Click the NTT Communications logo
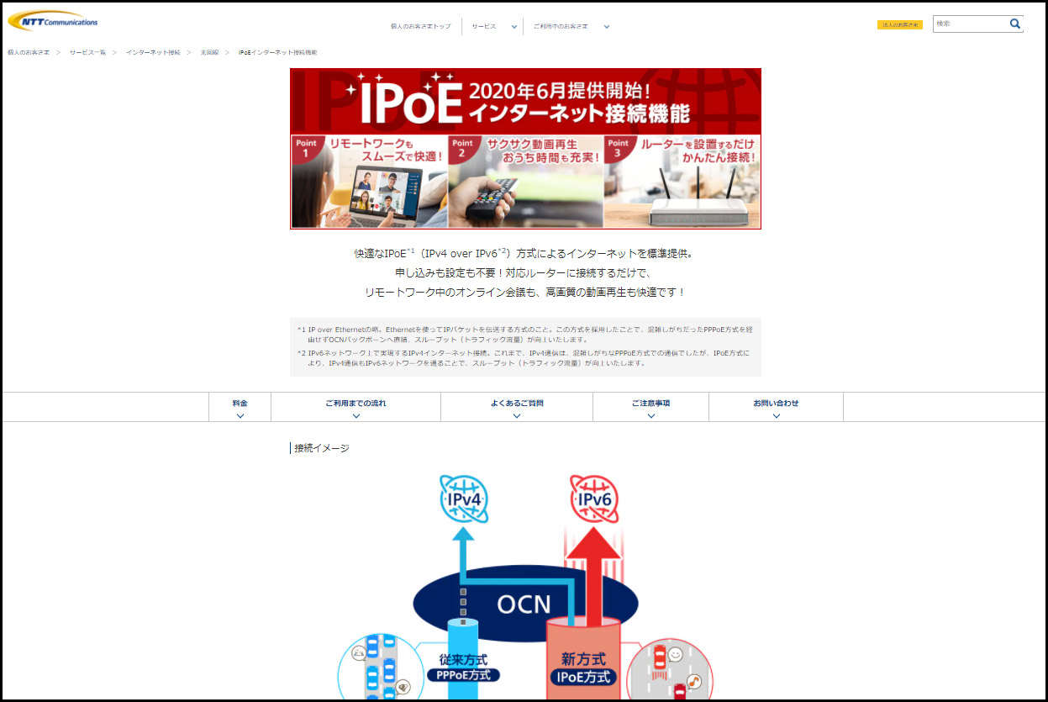 click(x=53, y=20)
